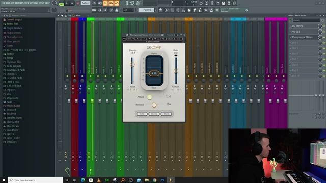Click the save project icon

tap(223, 3)
